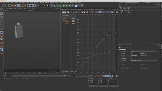Image resolution: width=162 pixels, height=91 pixels.
Task: Open the Simulate menu
Action: click(x=52, y=3)
